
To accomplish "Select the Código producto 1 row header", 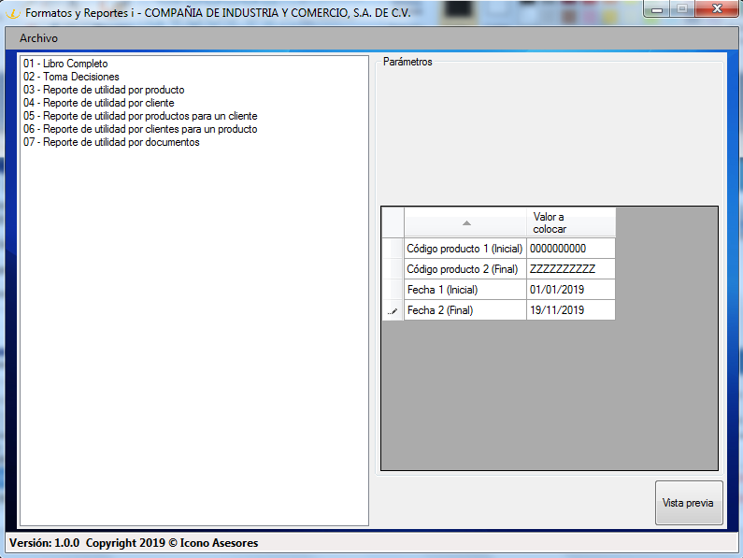I will (393, 249).
